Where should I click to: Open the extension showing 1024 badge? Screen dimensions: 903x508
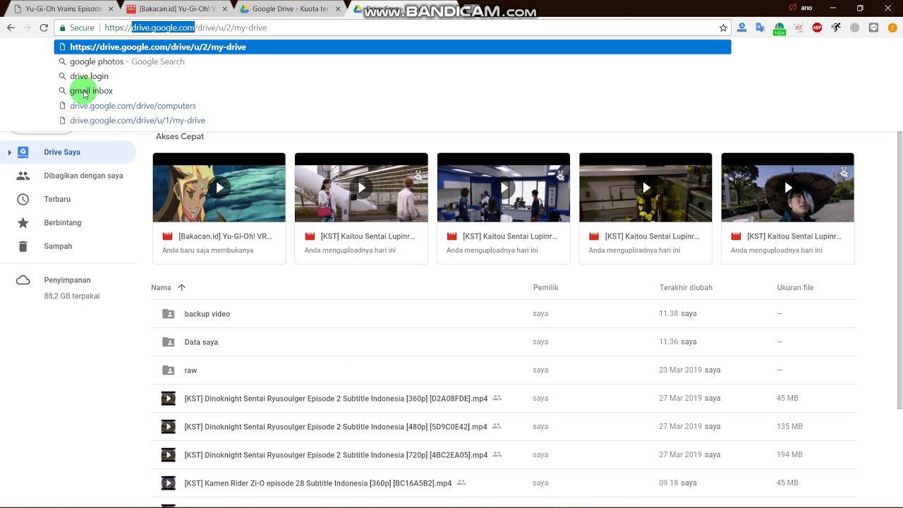[779, 29]
